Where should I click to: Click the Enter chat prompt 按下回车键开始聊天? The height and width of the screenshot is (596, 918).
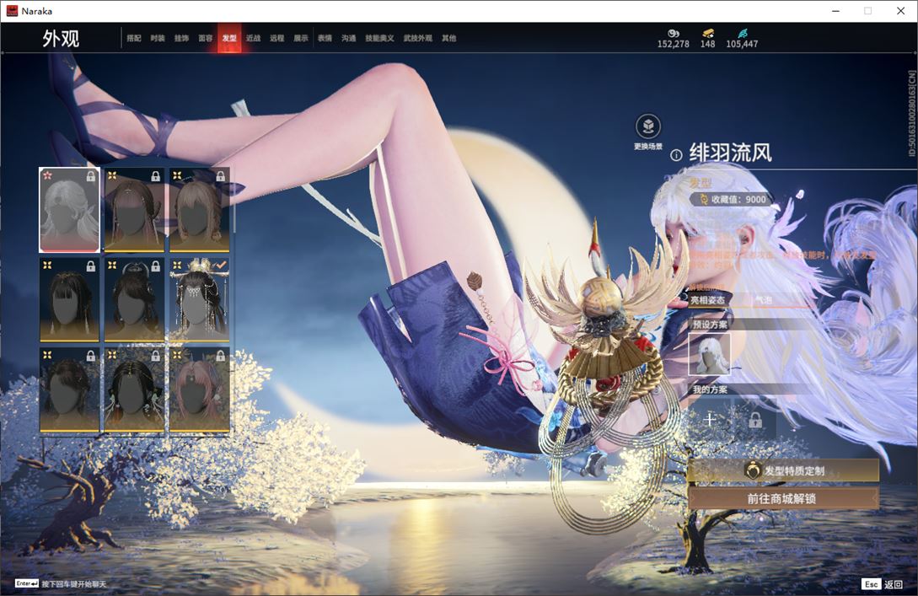click(x=61, y=583)
